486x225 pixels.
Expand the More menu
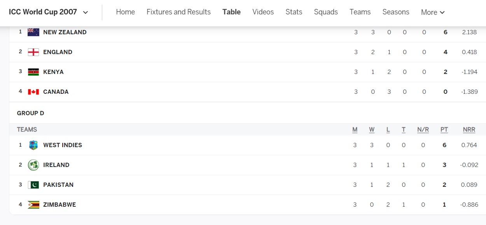point(433,12)
